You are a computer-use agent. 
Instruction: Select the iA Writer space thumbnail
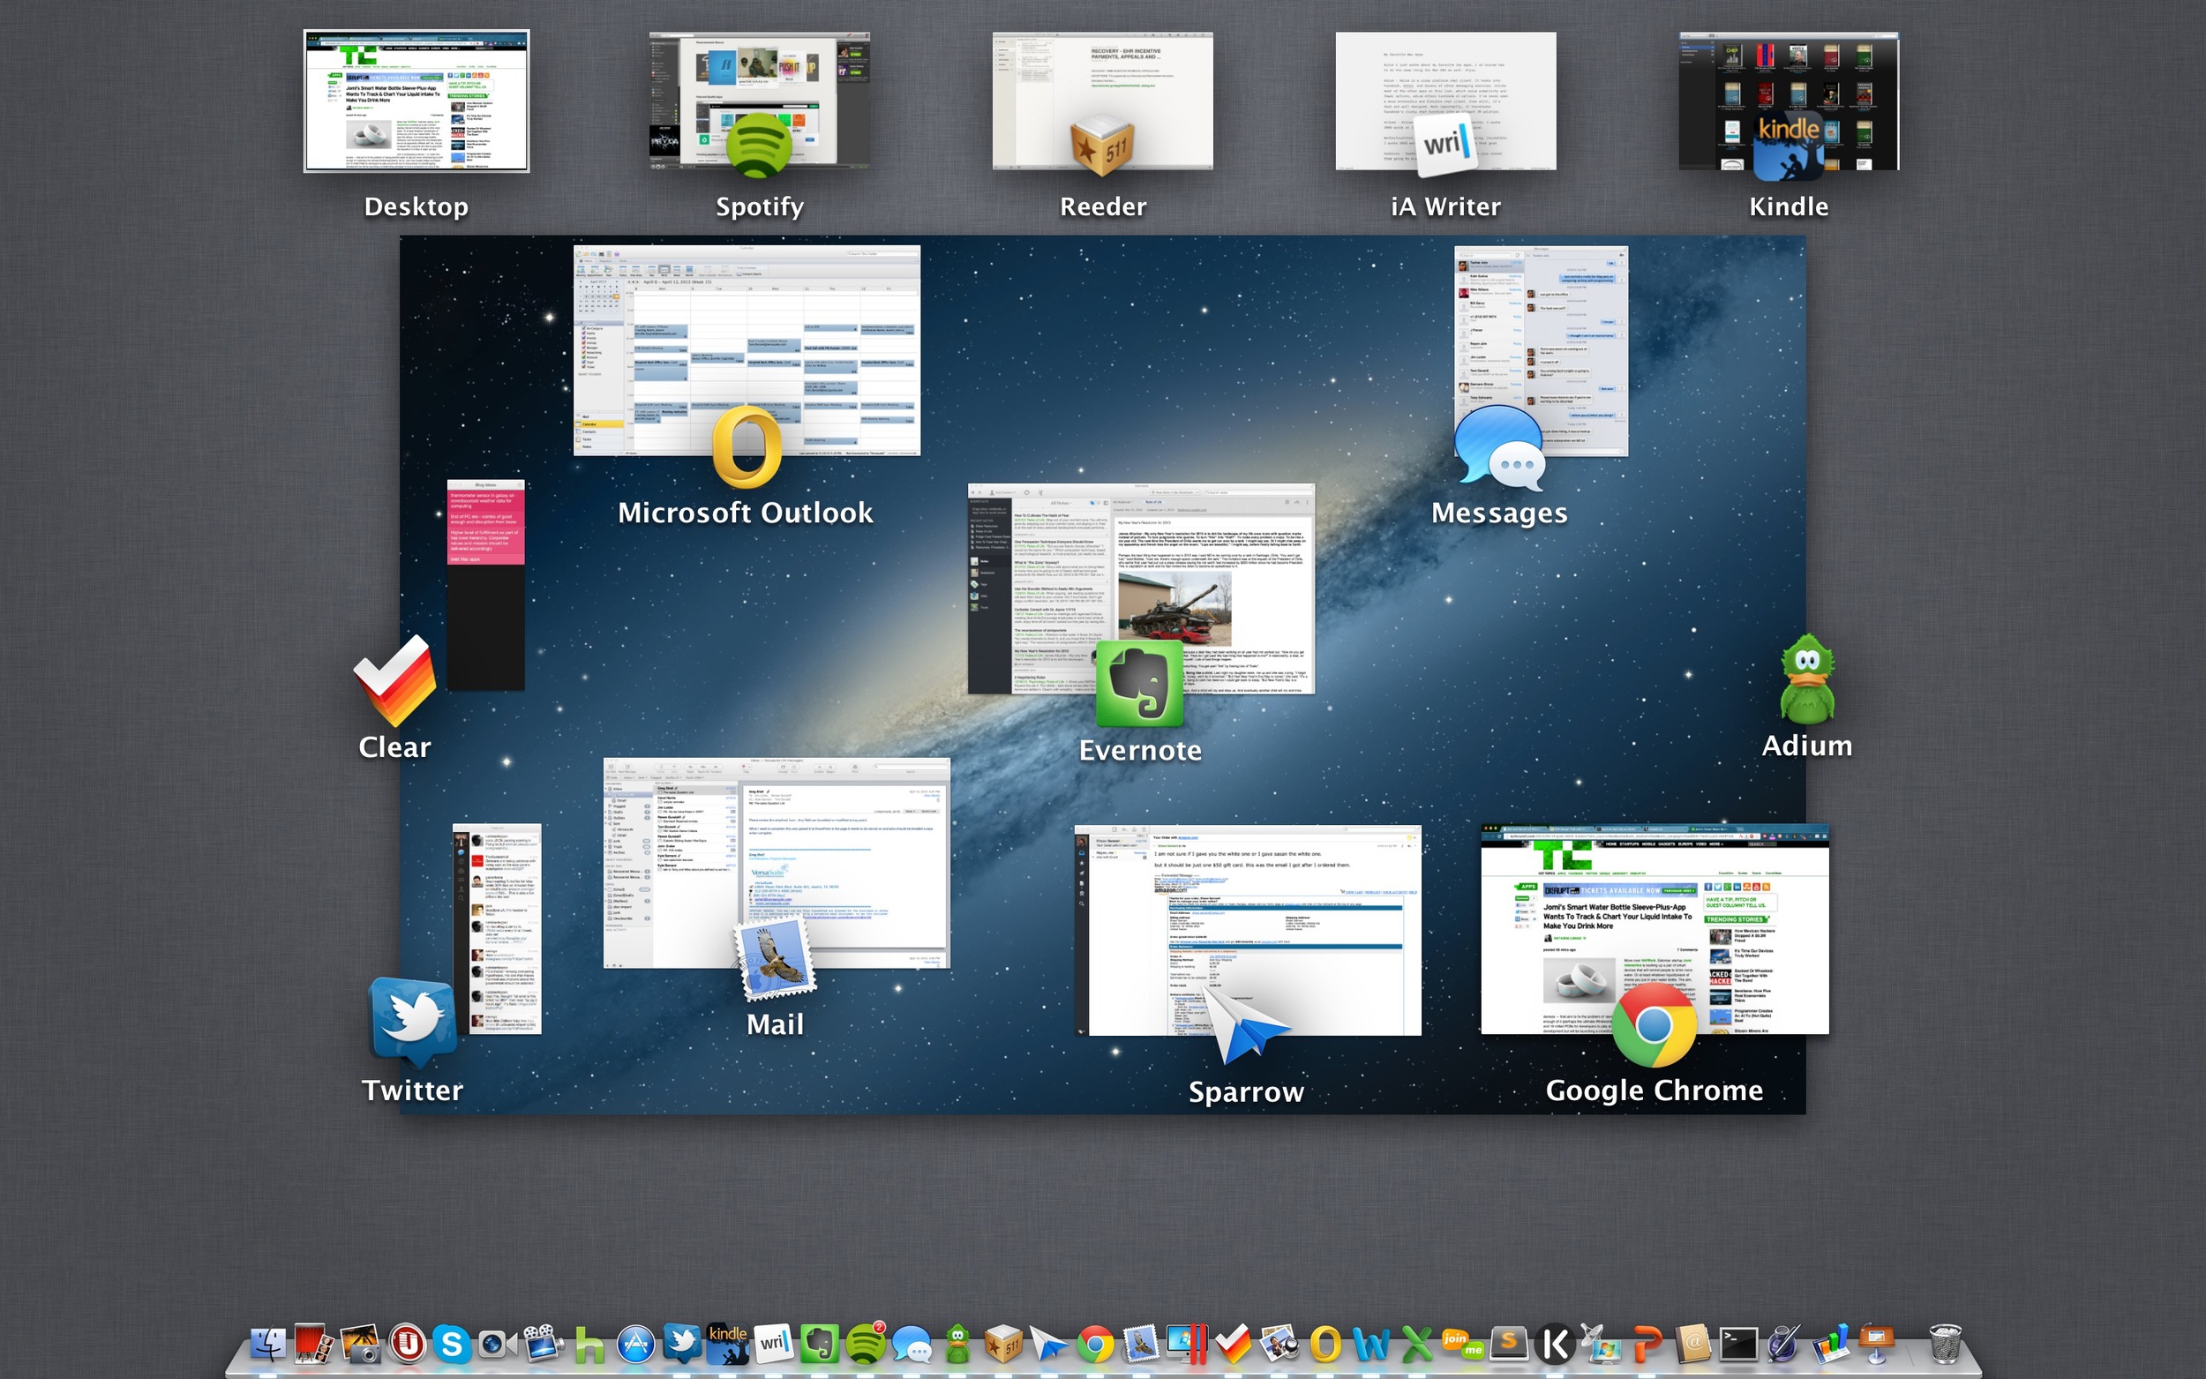[x=1445, y=102]
